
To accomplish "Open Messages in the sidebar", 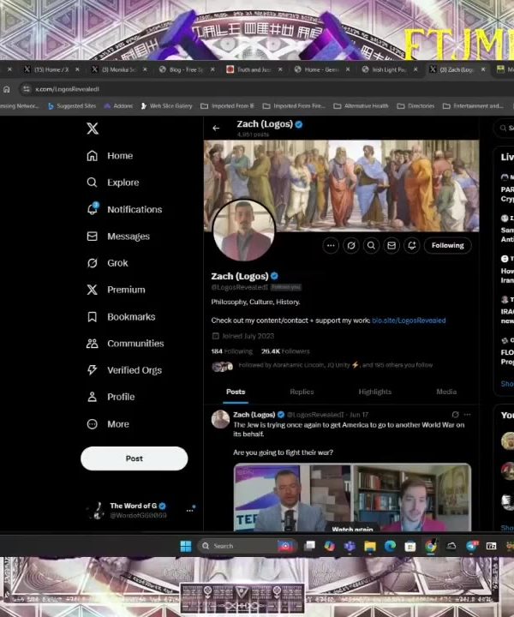I will pyautogui.click(x=118, y=237).
